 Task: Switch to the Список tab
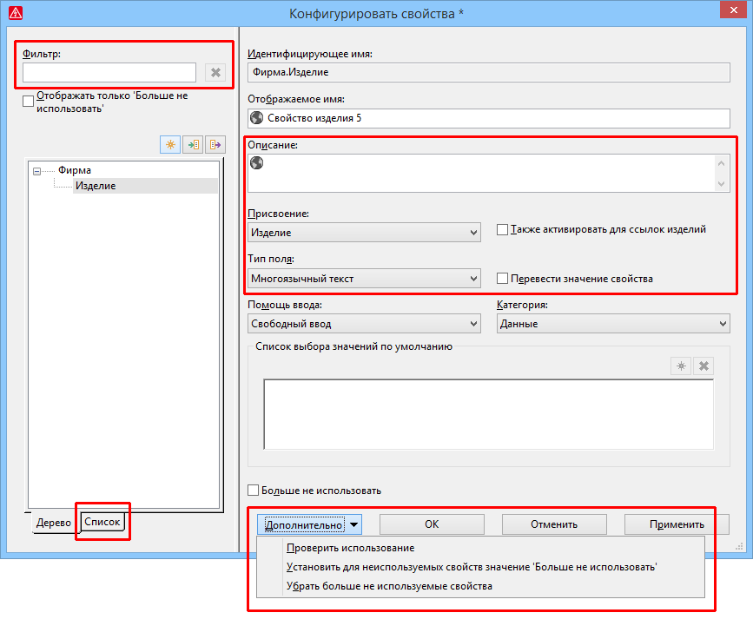(x=102, y=522)
